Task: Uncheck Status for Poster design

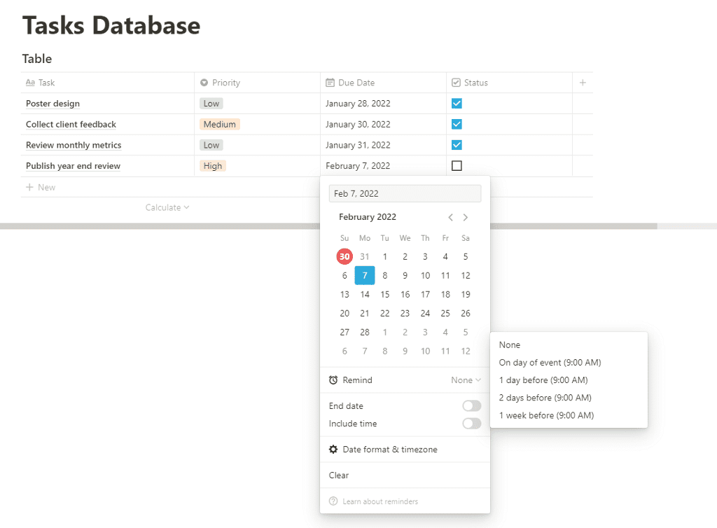Action: (457, 104)
